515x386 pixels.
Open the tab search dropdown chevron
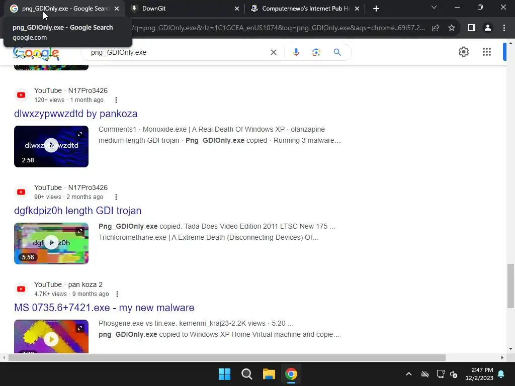point(434,7)
